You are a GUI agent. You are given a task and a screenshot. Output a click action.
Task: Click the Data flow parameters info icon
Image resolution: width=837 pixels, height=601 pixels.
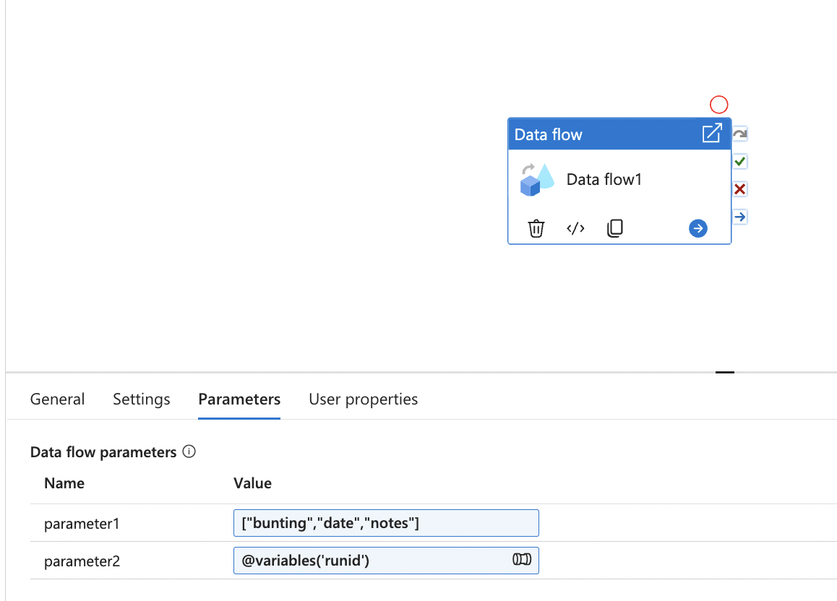[x=189, y=451]
